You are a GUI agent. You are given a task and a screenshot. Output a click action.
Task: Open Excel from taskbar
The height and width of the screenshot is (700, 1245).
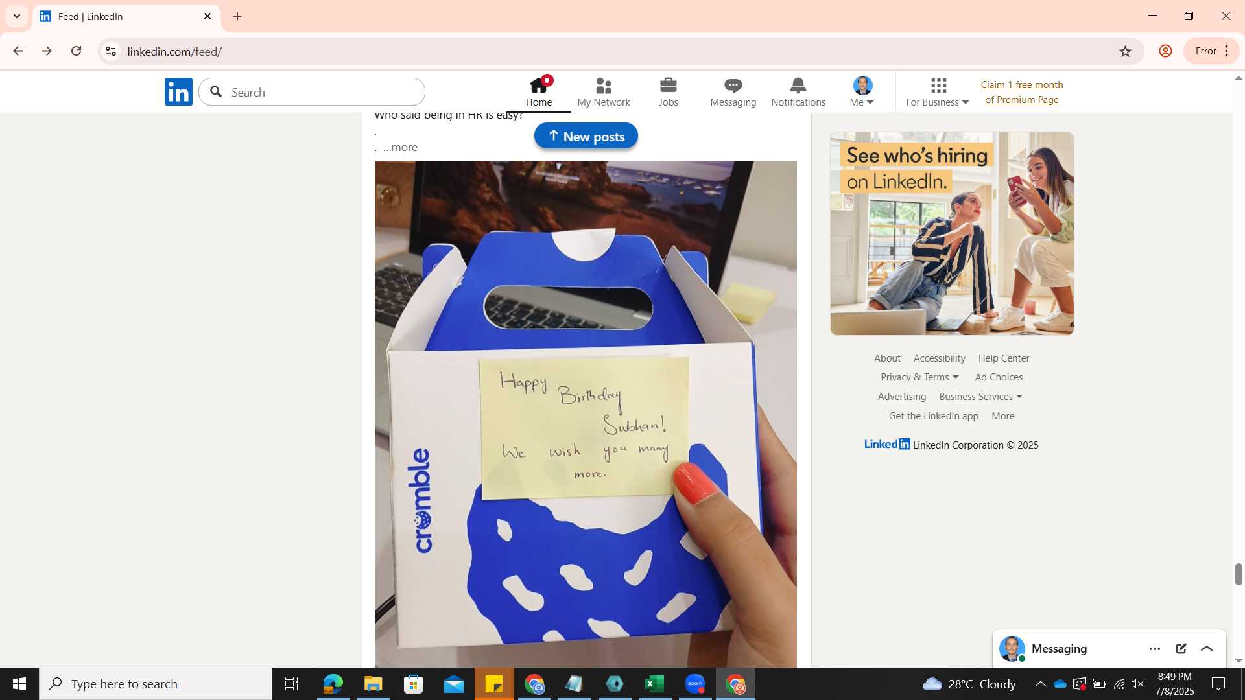coord(655,684)
